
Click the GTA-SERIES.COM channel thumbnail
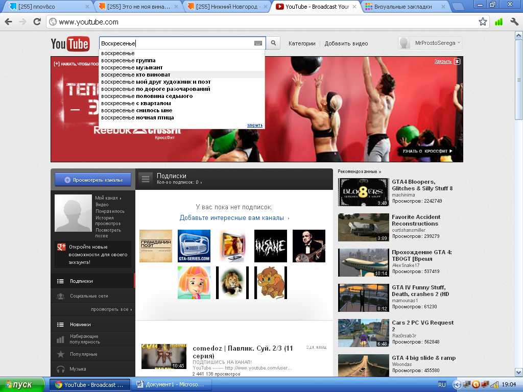pyautogui.click(x=194, y=246)
